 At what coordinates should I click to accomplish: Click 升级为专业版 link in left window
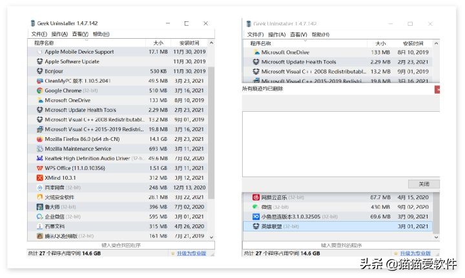[194, 254]
